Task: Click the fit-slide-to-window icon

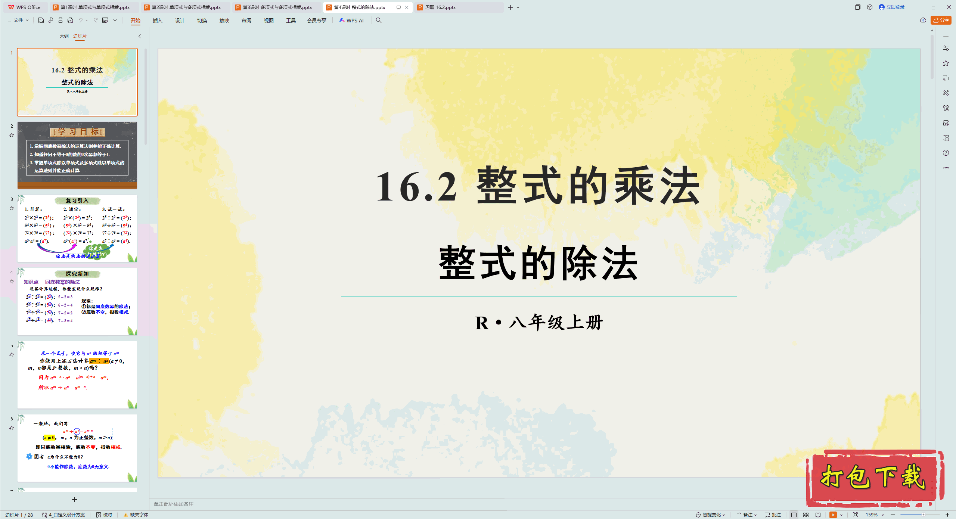Action: (x=855, y=515)
